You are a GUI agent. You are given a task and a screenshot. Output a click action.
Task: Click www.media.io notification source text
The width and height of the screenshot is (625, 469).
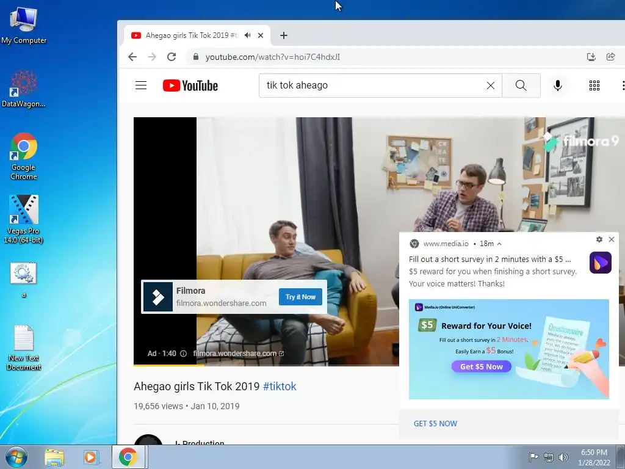(x=446, y=244)
